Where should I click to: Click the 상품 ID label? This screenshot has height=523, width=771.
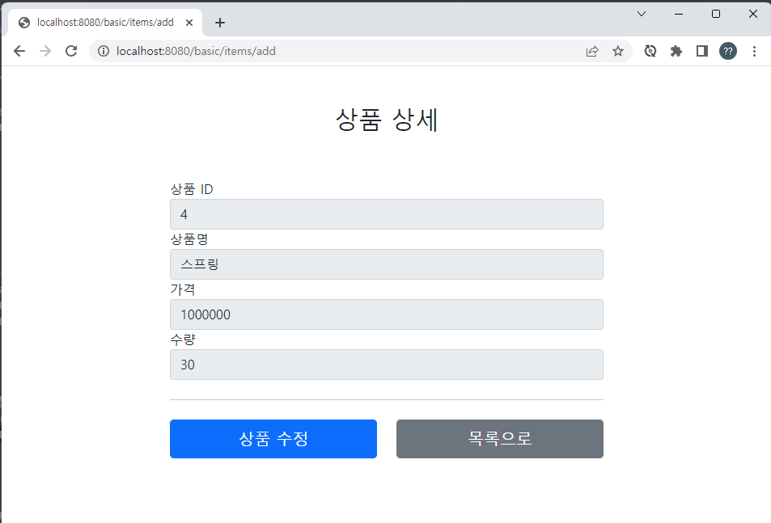click(x=192, y=189)
